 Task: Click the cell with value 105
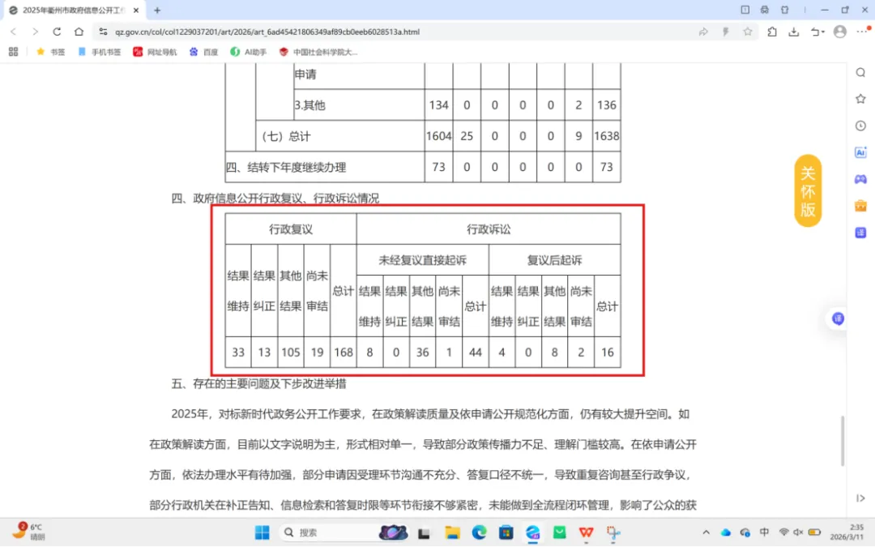(290, 353)
